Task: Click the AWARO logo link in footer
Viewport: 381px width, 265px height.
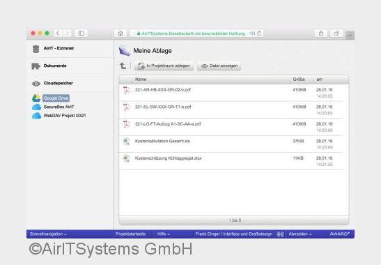Action: pos(340,234)
